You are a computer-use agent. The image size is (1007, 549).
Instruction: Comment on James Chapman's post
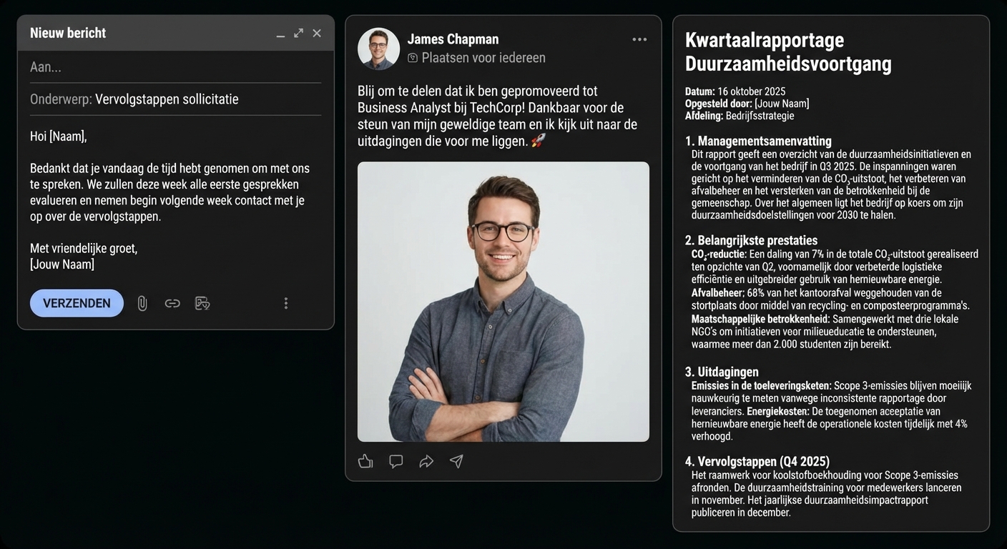pos(396,461)
